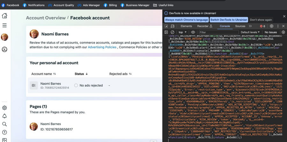Open the top context selector dropdown
Screen dimensions: 287x142
[182, 32]
